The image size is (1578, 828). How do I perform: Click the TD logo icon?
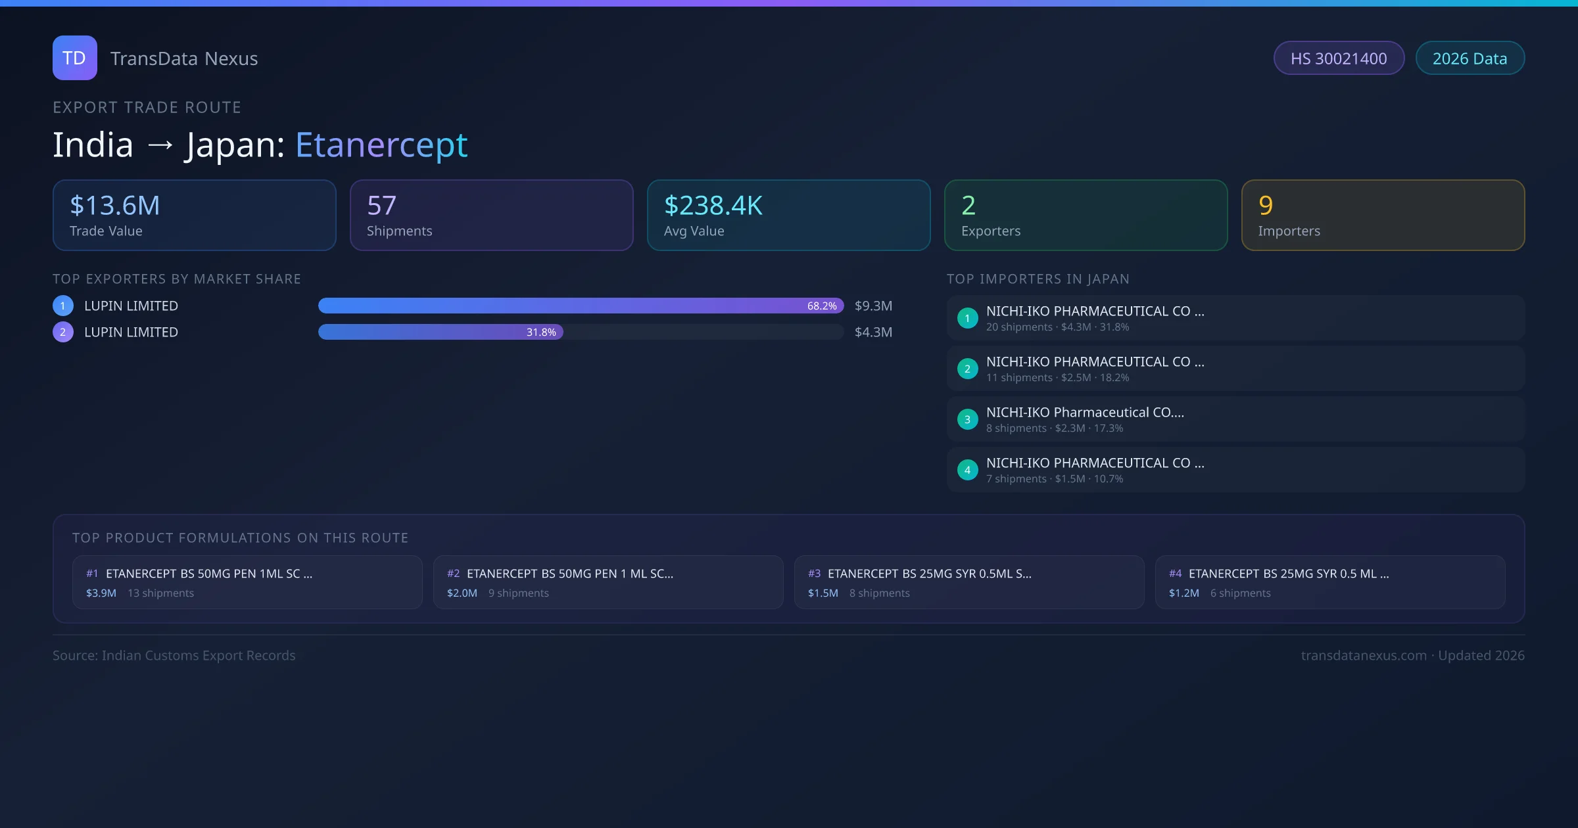(x=74, y=58)
